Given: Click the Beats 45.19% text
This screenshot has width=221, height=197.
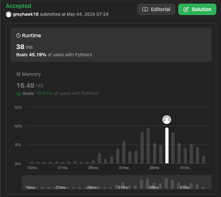Looking at the screenshot, I should coord(31,55).
